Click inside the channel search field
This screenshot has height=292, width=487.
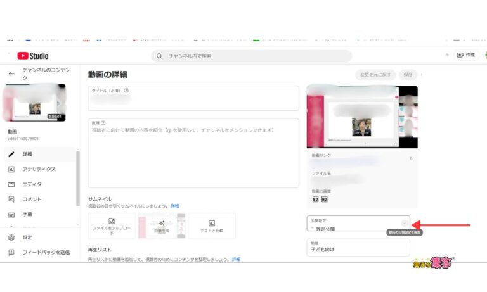254,56
